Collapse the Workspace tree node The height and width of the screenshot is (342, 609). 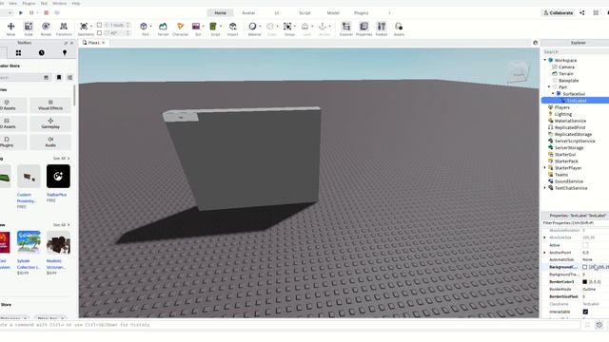(x=545, y=60)
